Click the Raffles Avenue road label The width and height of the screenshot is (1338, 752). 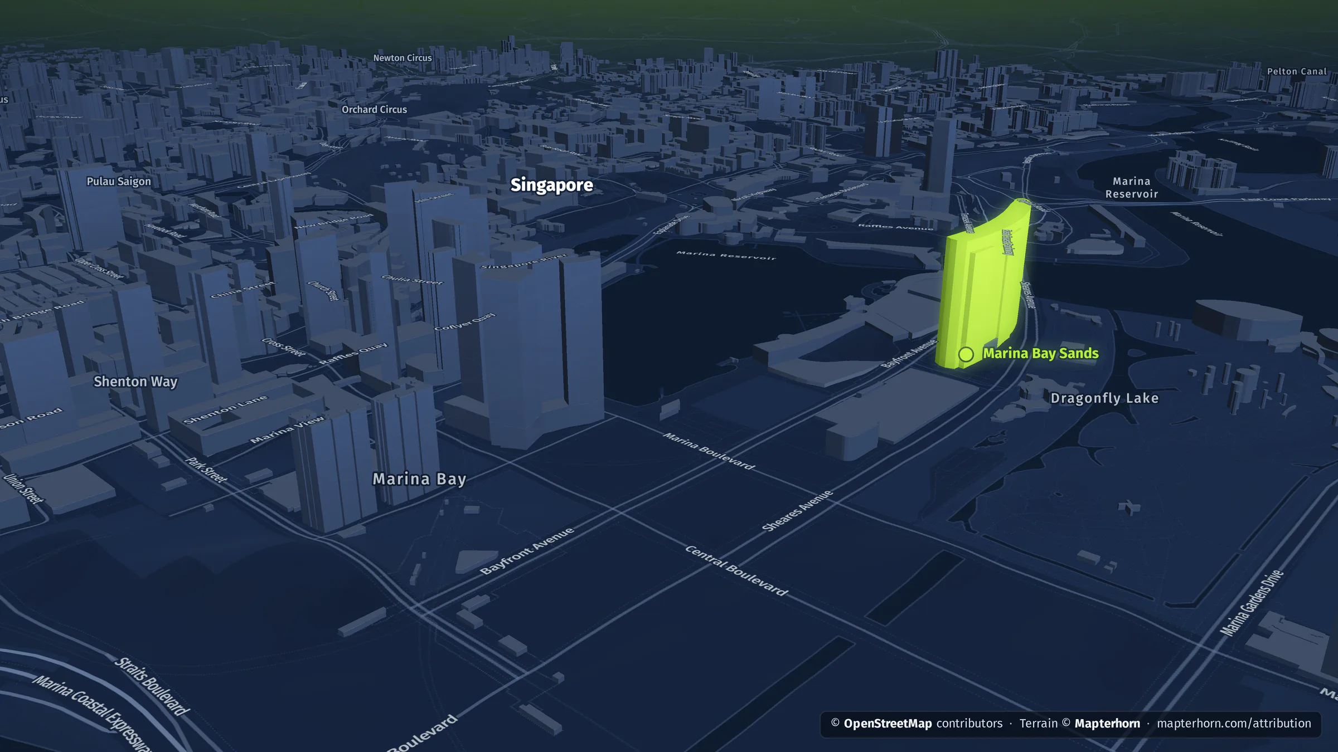[x=895, y=226]
